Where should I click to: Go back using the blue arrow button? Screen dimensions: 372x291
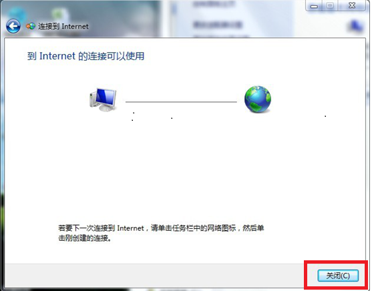(13, 26)
